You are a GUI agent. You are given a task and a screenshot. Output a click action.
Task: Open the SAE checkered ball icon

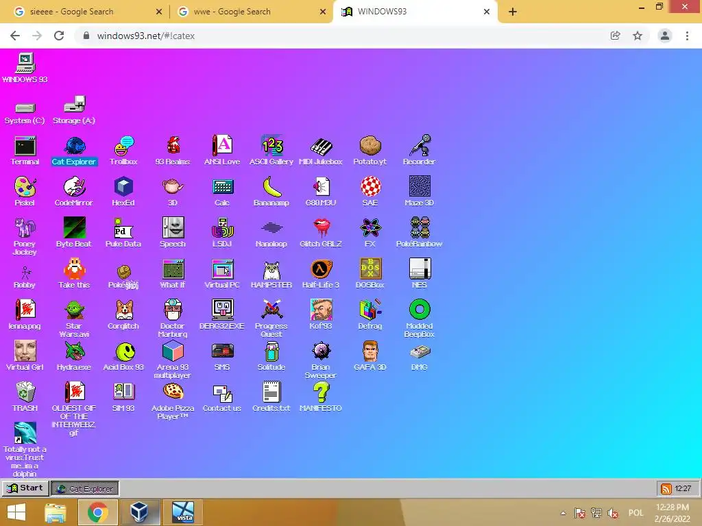coord(370,192)
